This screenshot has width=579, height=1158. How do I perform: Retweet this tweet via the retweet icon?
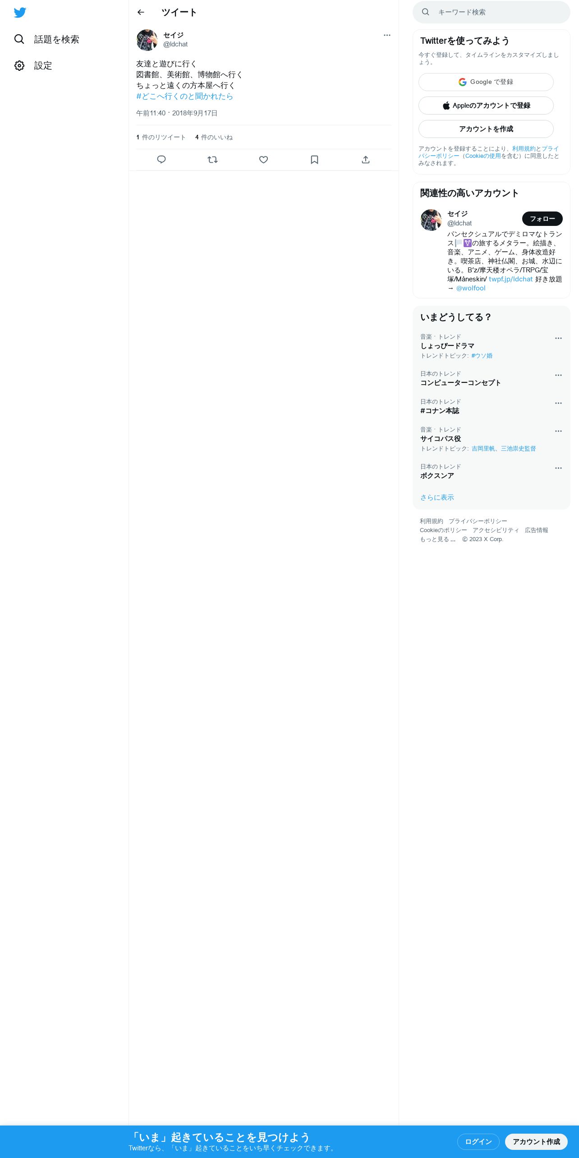[x=212, y=160]
